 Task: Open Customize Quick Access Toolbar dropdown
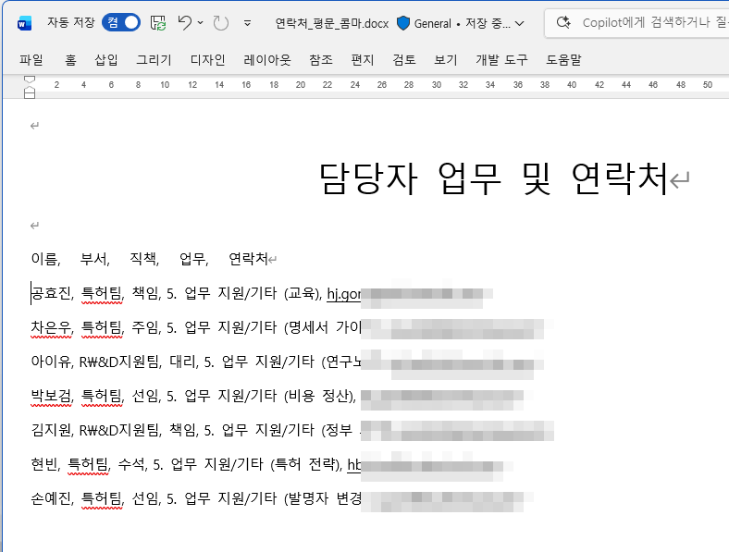pyautogui.click(x=247, y=23)
